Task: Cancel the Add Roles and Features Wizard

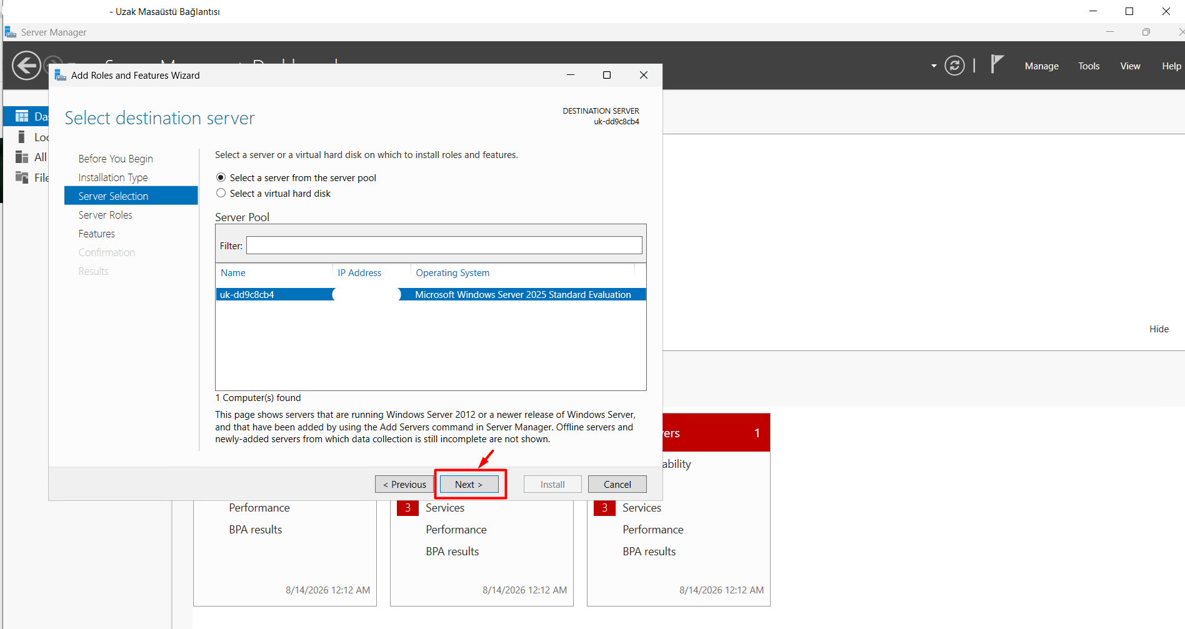Action: coord(617,484)
